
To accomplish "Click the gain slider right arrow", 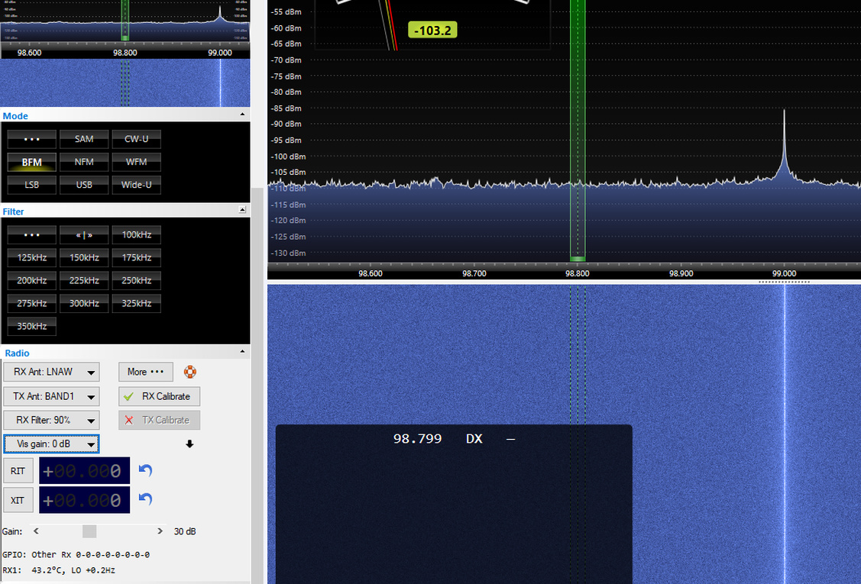I will click(160, 531).
